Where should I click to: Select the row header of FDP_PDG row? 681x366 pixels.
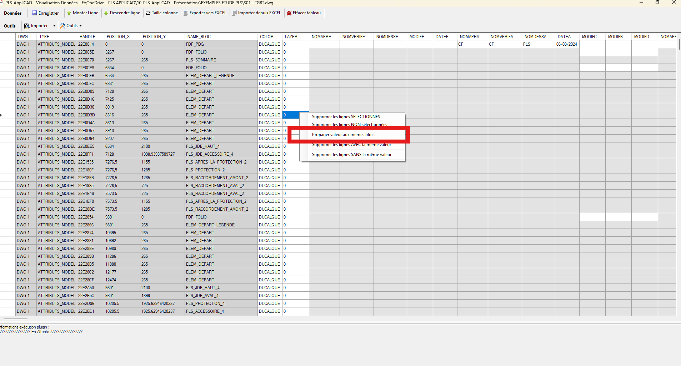(7, 44)
